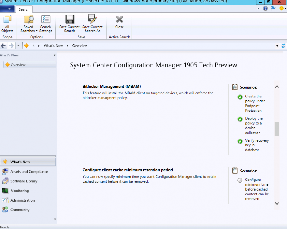The height and width of the screenshot is (229, 287).
Task: Open the Administration workspace
Action: [28, 200]
